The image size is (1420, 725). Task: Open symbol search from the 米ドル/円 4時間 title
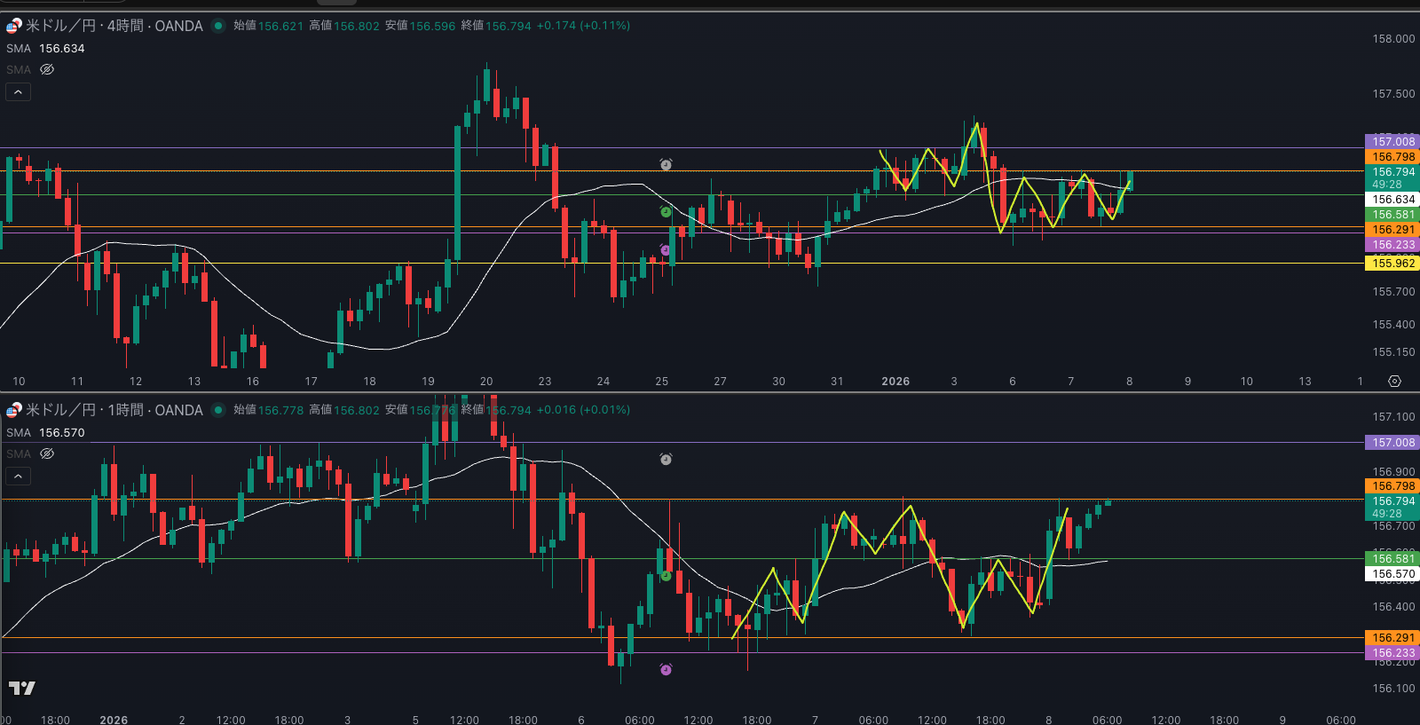click(114, 26)
